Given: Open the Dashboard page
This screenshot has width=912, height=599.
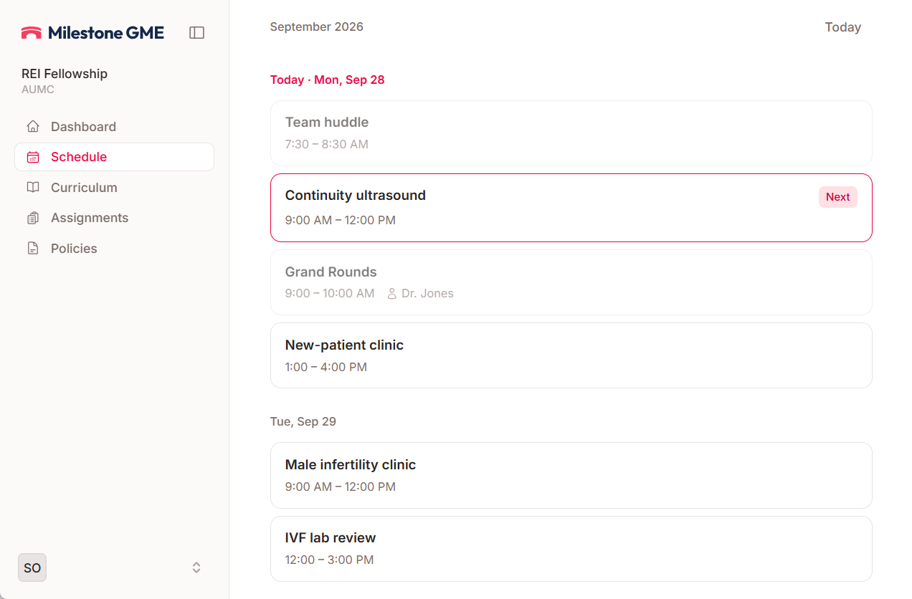Looking at the screenshot, I should 114,127.
